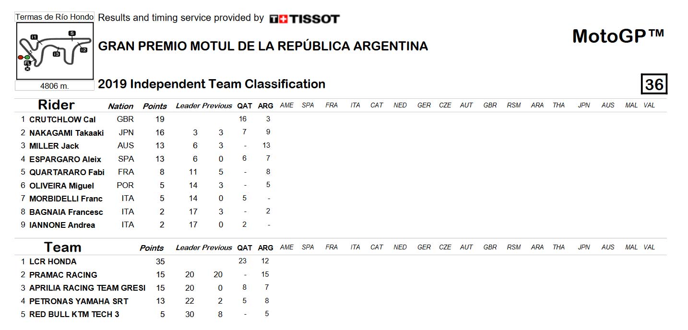This screenshot has height=330, width=688.
Task: Click the Points header in the Rider table
Action: point(155,106)
